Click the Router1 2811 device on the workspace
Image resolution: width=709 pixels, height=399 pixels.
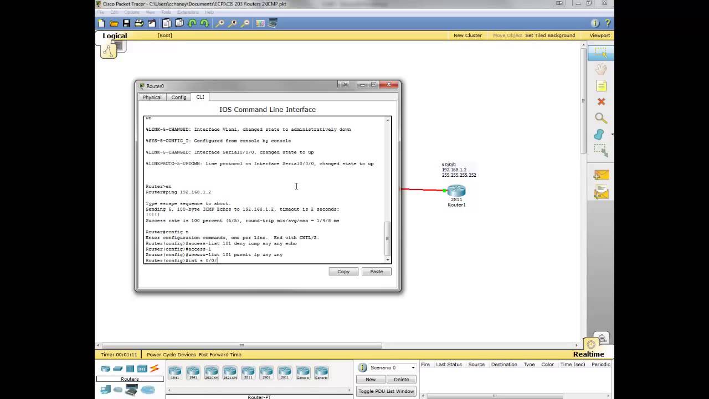point(457,192)
